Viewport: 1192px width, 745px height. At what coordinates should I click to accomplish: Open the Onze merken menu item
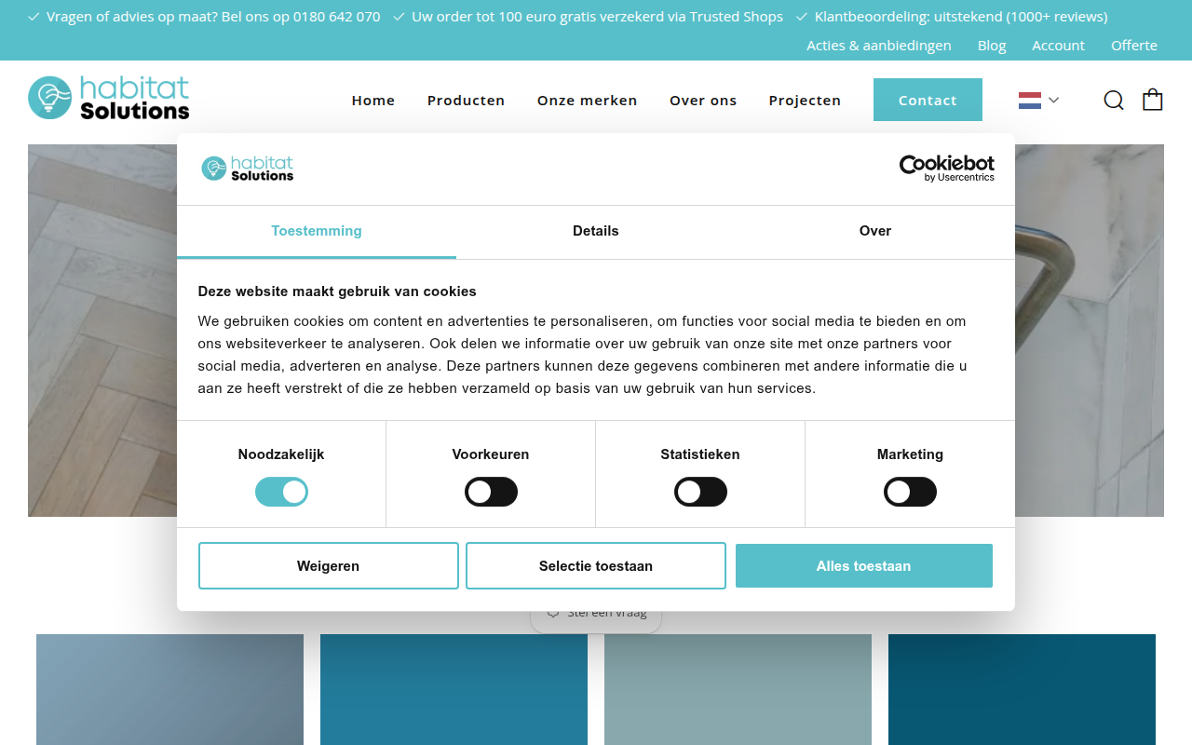coord(588,100)
